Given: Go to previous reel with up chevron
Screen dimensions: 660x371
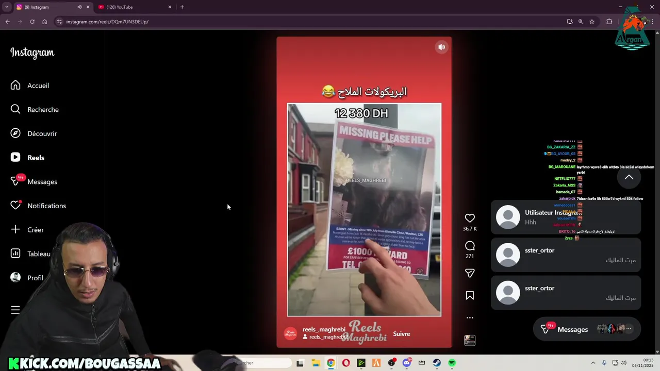Looking at the screenshot, I should tap(629, 177).
